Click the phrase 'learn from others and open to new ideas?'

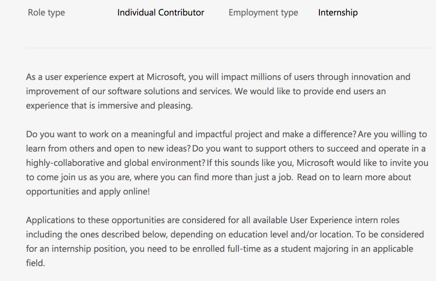108,149
